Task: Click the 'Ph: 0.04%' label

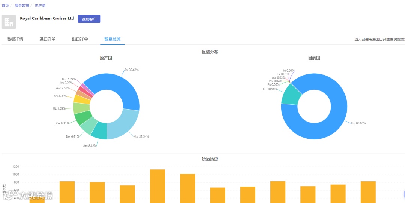Action: (276, 81)
